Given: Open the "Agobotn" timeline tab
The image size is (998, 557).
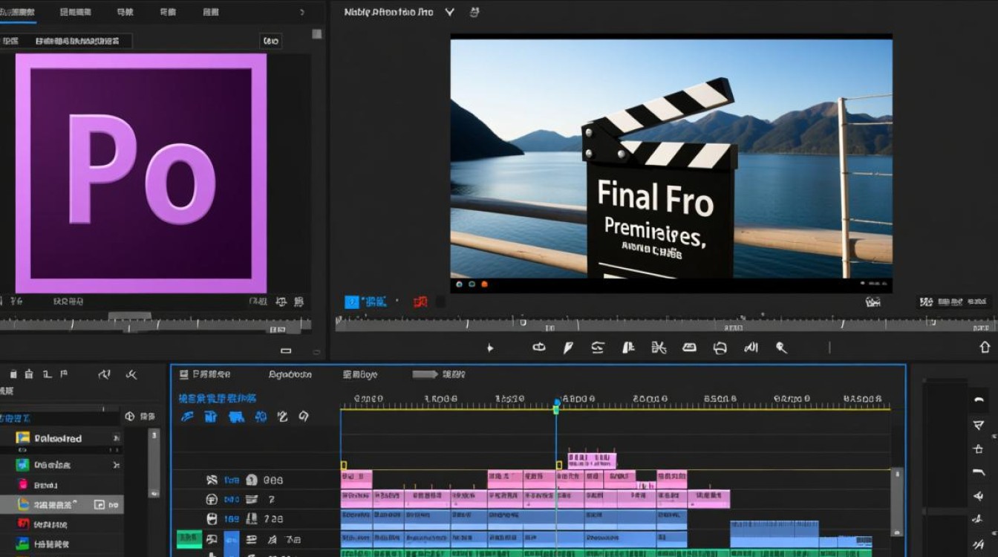Looking at the screenshot, I should pos(290,374).
